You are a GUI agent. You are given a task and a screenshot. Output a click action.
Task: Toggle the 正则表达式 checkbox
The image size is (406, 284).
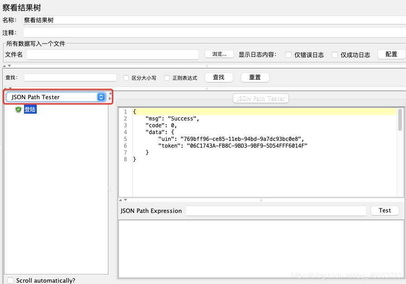click(x=167, y=78)
